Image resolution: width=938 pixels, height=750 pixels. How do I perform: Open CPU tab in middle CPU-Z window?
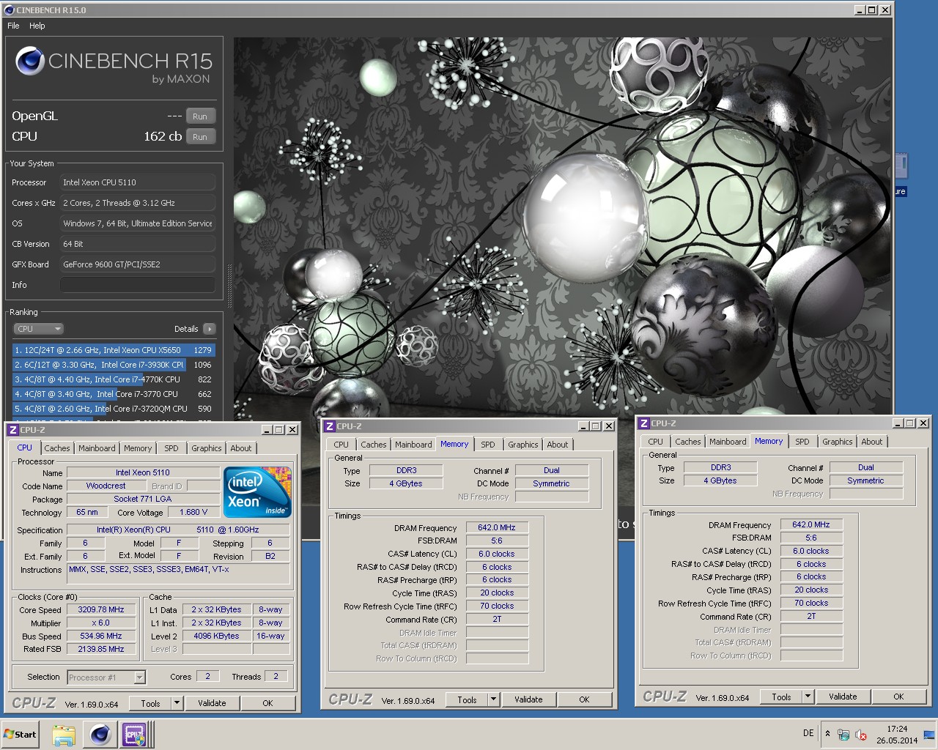pos(341,445)
